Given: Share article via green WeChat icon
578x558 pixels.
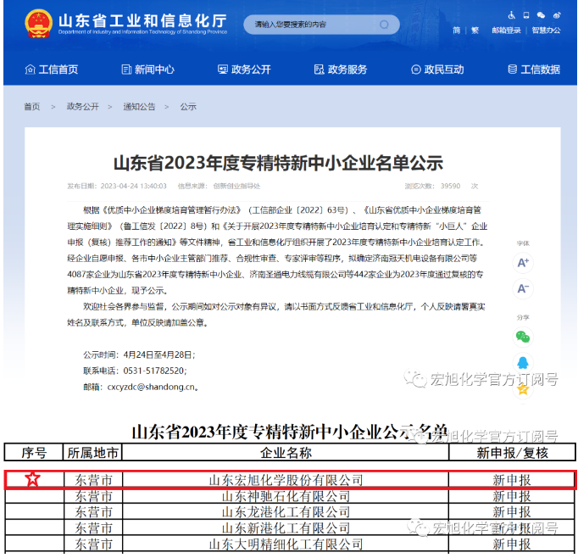Looking at the screenshot, I should [x=523, y=337].
